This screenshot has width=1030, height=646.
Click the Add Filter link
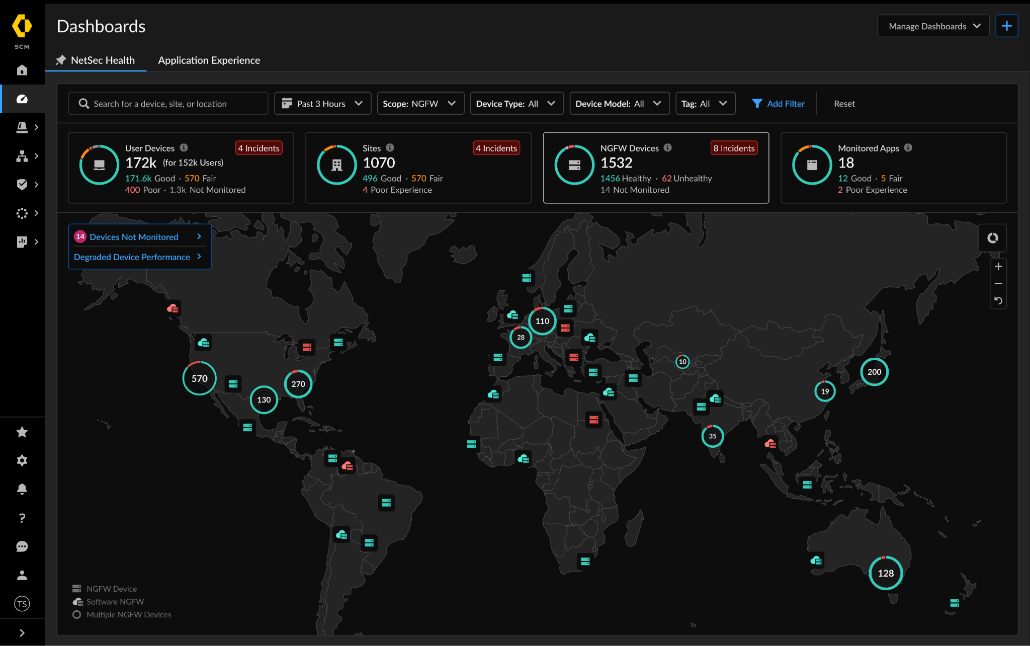click(x=779, y=104)
